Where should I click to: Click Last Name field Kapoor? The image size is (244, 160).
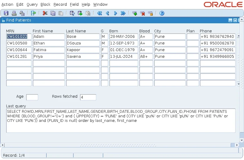(x=83, y=50)
